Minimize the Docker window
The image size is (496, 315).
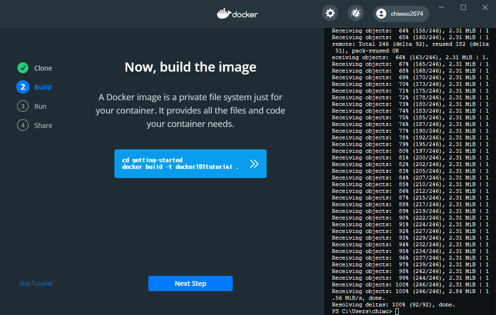(x=441, y=7)
